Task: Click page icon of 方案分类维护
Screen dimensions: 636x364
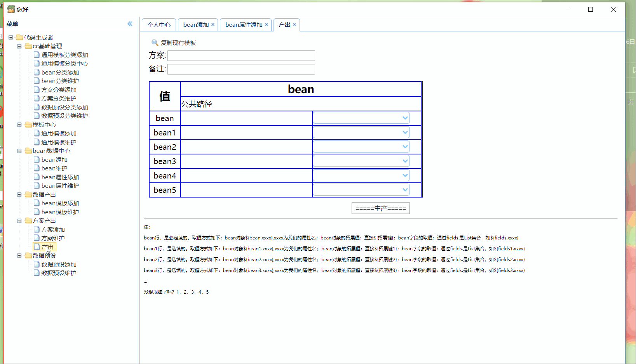Action: [37, 98]
